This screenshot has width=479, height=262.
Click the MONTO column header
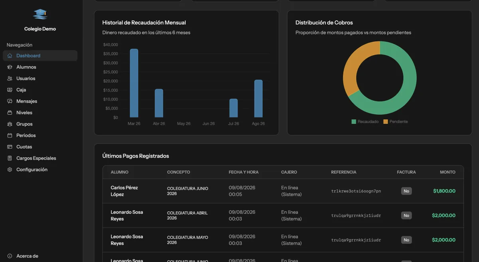tap(447, 172)
